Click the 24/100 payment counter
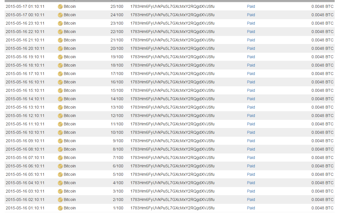This screenshot has height=214, width=337. (x=117, y=15)
